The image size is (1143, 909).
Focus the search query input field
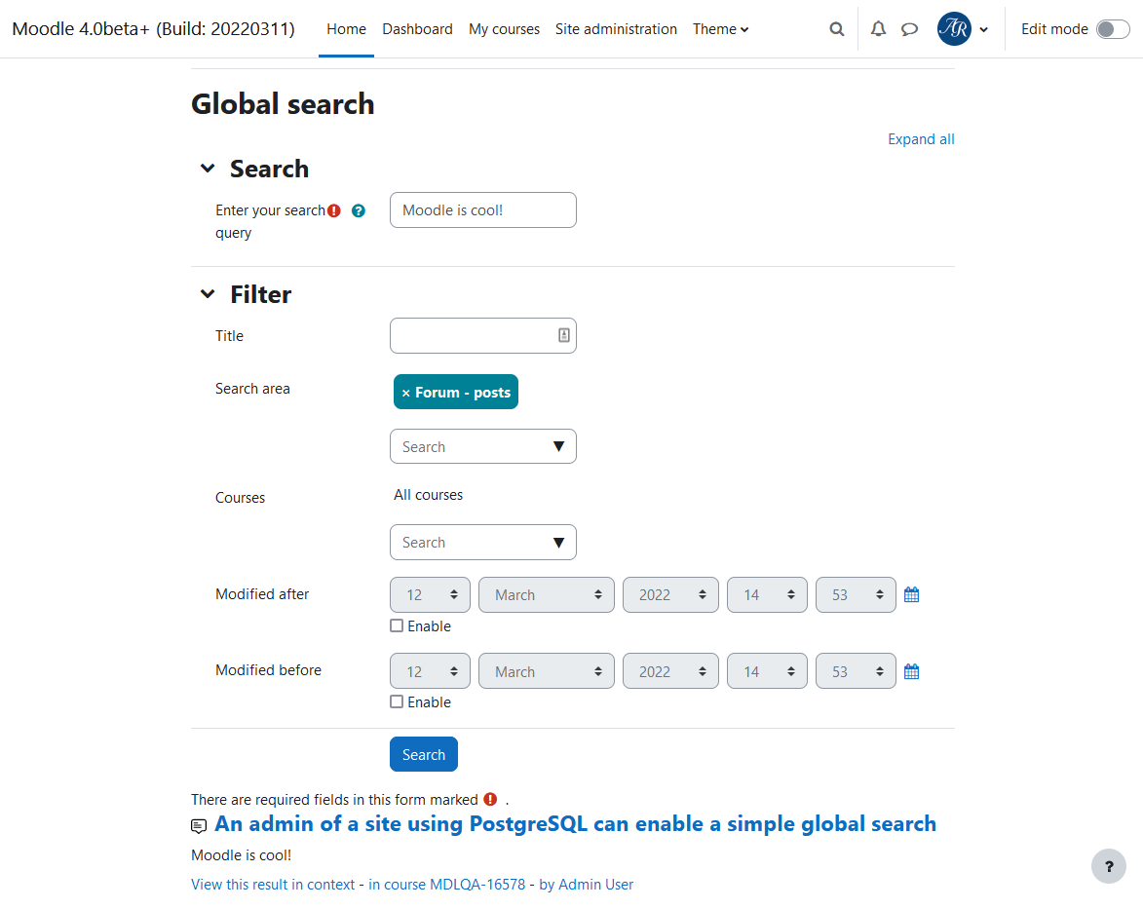coord(482,209)
